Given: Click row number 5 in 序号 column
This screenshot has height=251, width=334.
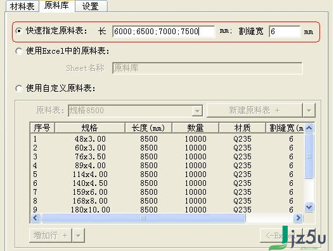Looking at the screenshot, I should (35, 174).
